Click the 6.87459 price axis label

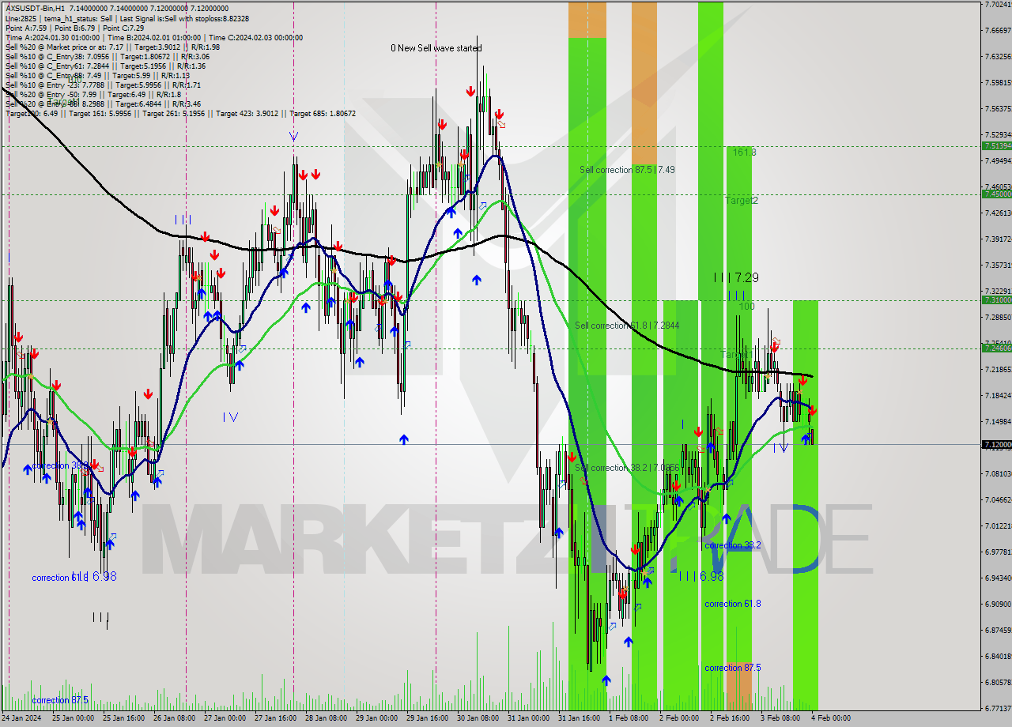coord(997,630)
